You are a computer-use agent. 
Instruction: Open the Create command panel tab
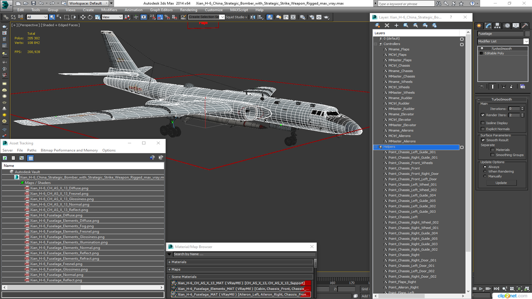(x=479, y=25)
